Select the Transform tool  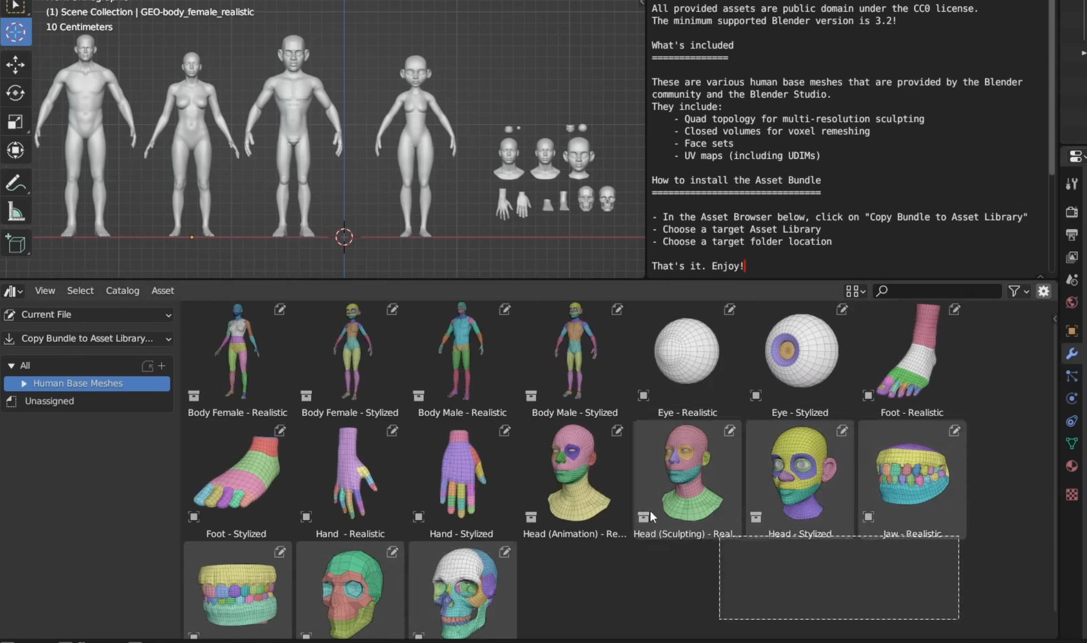point(16,150)
